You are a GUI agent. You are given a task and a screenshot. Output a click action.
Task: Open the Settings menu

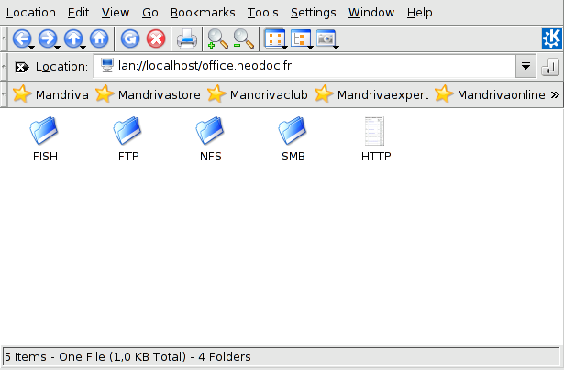click(313, 13)
